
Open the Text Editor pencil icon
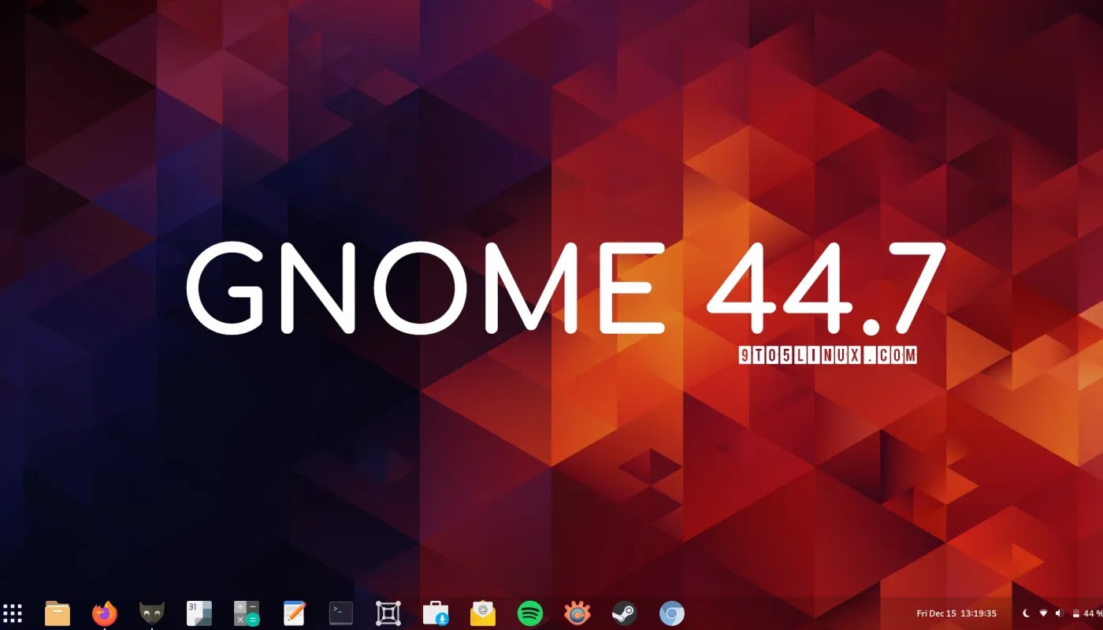tap(294, 613)
